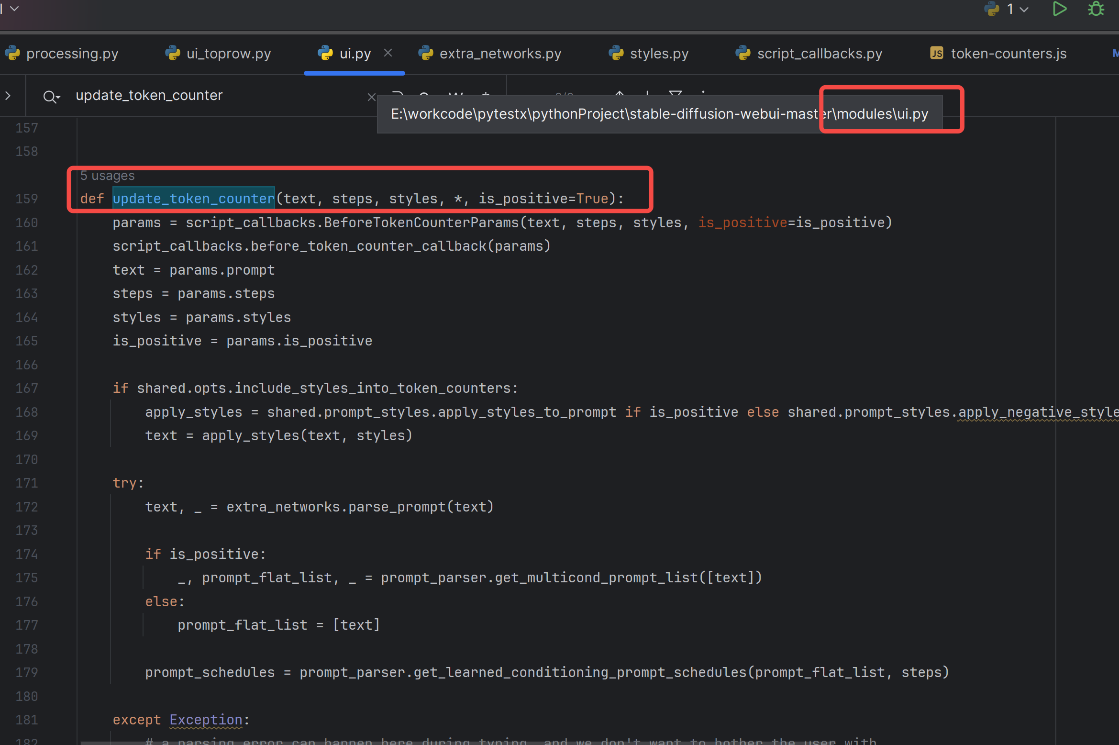Viewport: 1119px width, 745px height.
Task: Run the current Python configuration
Action: [x=1059, y=9]
